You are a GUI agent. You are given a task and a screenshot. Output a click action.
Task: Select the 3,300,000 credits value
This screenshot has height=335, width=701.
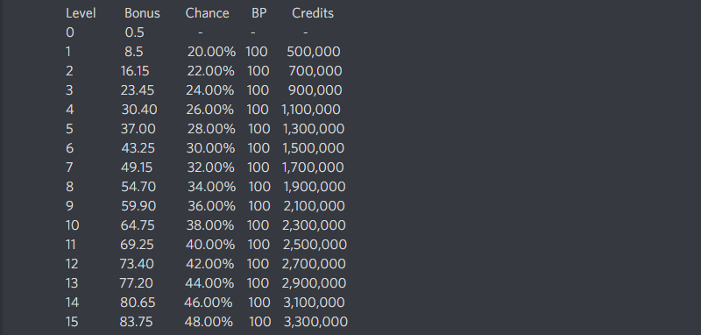316,322
